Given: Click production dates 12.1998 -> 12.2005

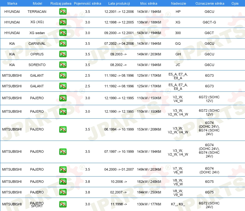Looking at the screenshot, I should (x=119, y=22).
